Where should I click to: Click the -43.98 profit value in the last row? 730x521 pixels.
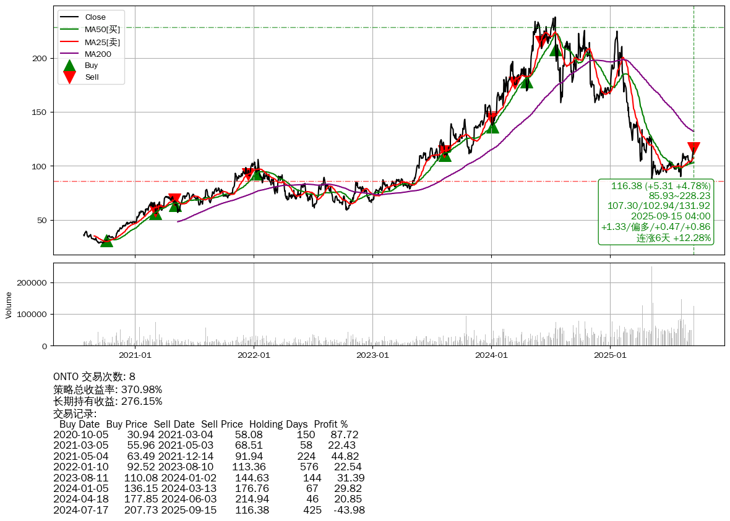(x=349, y=510)
